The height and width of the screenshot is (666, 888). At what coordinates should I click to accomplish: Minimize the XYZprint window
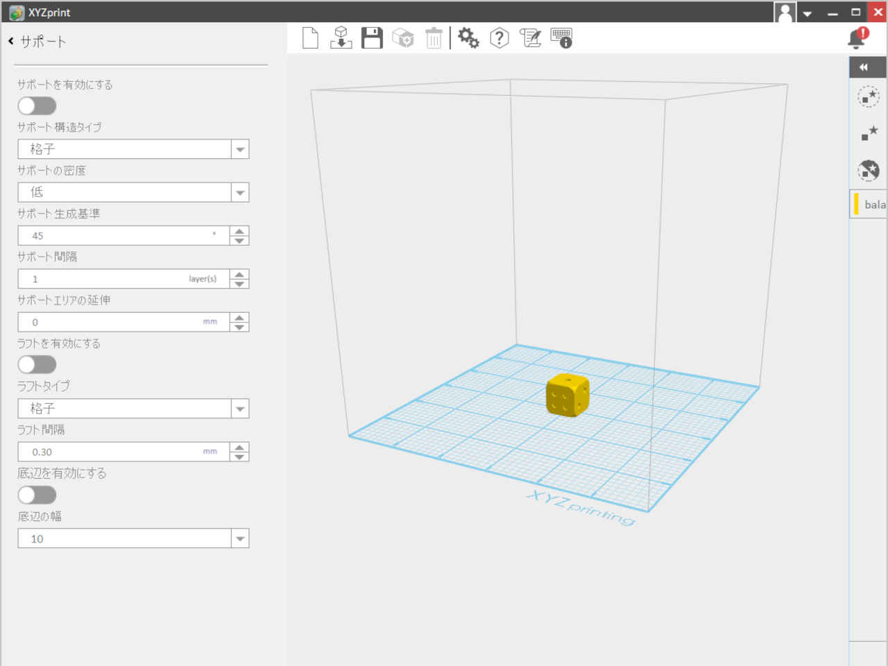pos(832,12)
